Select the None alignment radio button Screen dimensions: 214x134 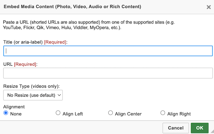[6, 113]
